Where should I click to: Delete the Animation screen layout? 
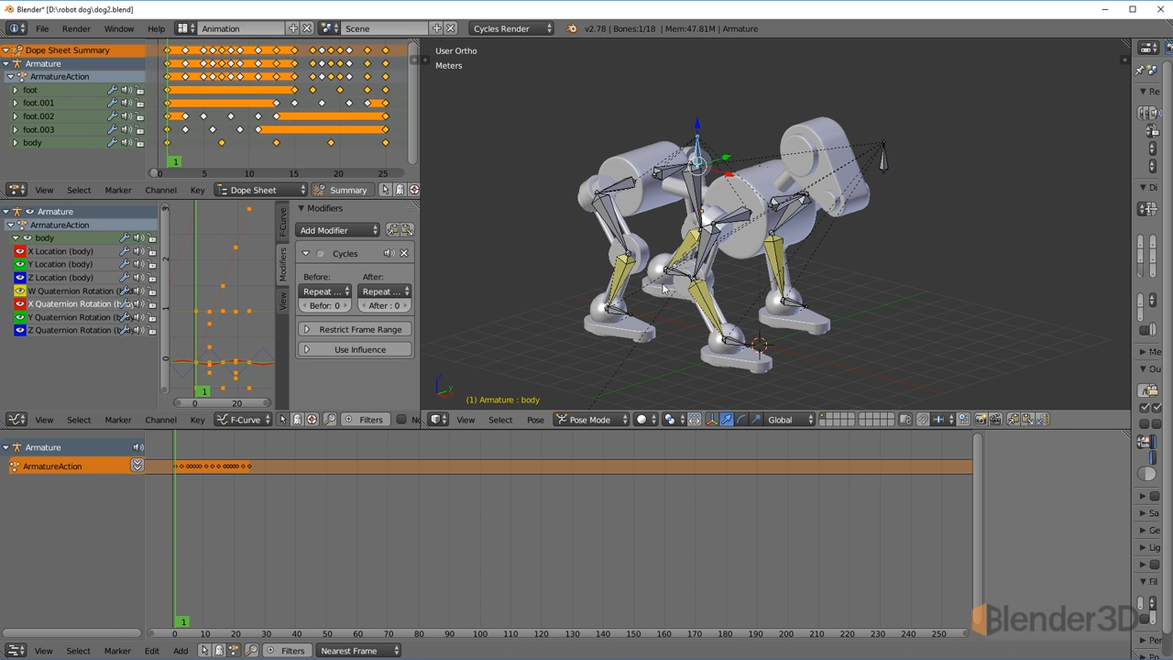pos(307,28)
